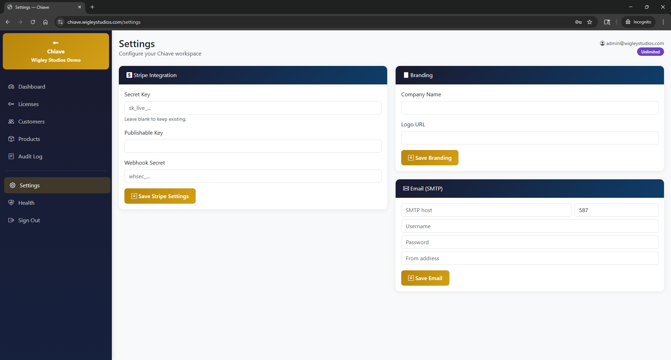Viewport: 671px width, 360px height.
Task: Open Chrome's three-dot menu
Action: click(663, 22)
